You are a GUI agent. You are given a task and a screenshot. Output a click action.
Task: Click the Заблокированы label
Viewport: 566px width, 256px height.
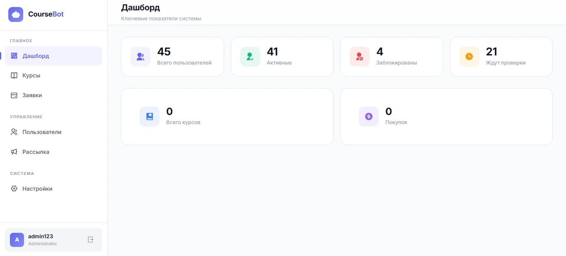pyautogui.click(x=397, y=63)
